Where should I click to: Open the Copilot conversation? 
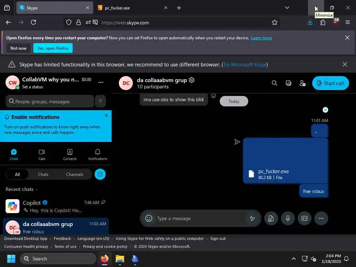point(56,206)
